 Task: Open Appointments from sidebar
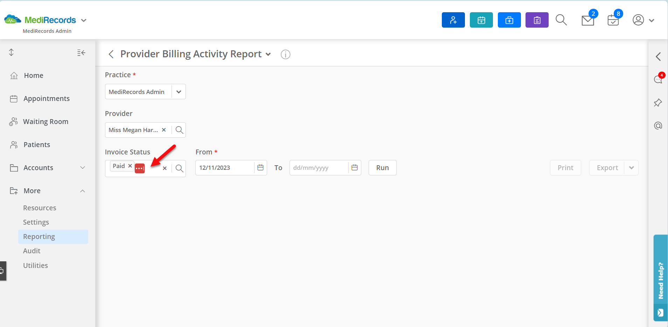click(x=47, y=99)
